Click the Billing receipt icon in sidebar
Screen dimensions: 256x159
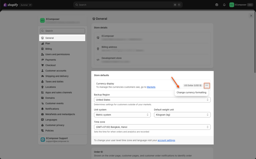(42, 49)
